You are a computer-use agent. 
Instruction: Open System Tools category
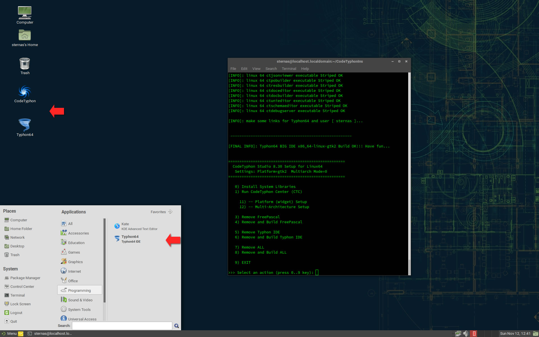tap(80, 309)
